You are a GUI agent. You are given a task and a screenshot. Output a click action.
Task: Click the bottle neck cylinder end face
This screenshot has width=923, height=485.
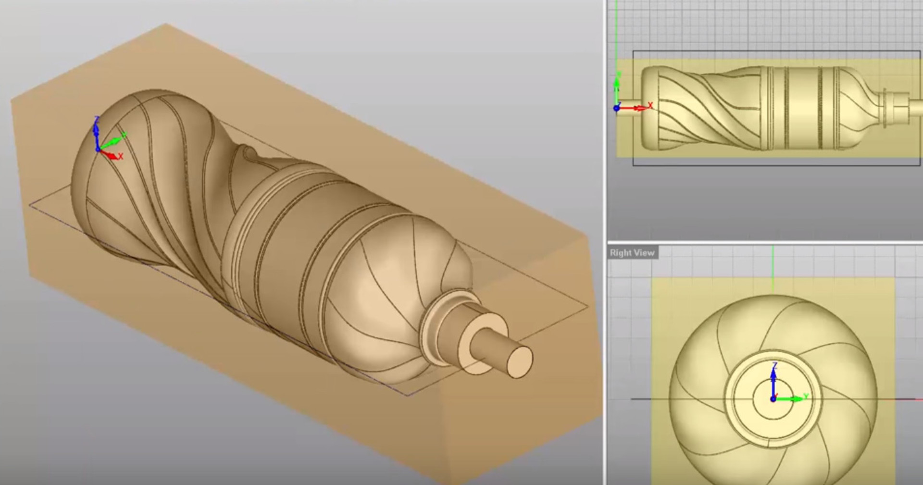pyautogui.click(x=520, y=361)
